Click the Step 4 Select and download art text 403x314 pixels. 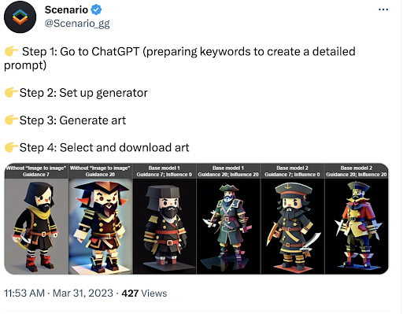click(x=104, y=147)
